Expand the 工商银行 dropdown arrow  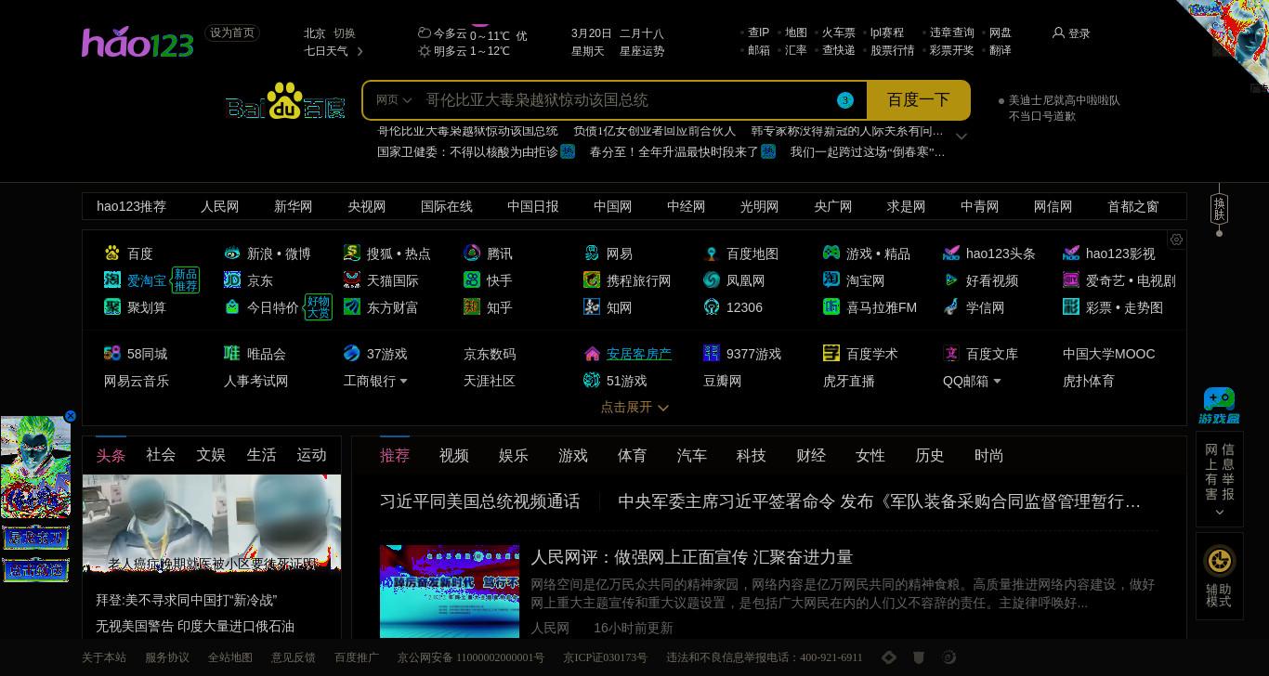pos(403,382)
